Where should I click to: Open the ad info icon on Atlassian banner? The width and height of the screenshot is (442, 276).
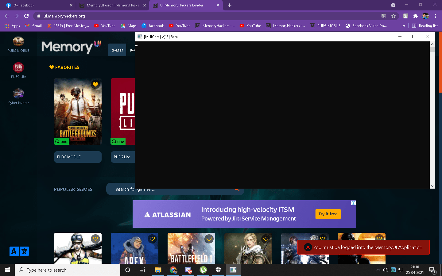tap(353, 203)
